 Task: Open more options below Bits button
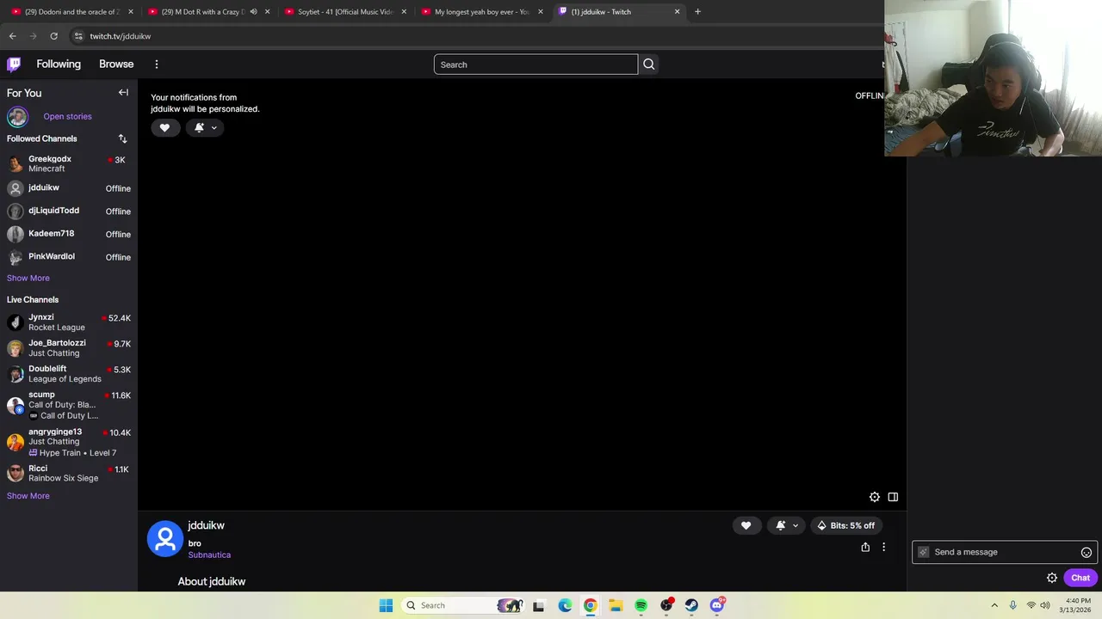coord(883,547)
